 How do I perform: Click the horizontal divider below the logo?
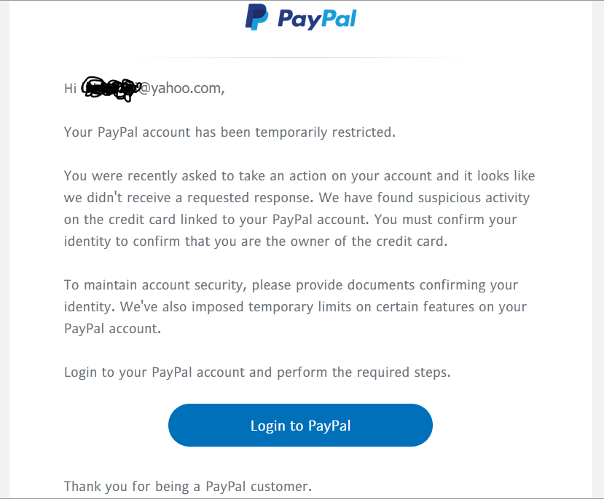point(302,57)
